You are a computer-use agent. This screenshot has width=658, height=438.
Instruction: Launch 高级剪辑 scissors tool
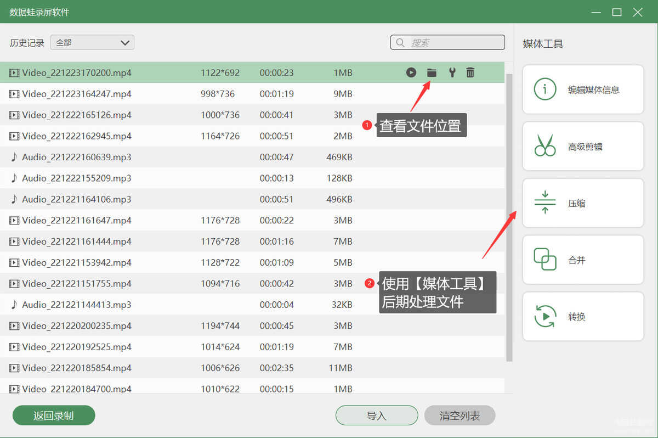pyautogui.click(x=583, y=147)
